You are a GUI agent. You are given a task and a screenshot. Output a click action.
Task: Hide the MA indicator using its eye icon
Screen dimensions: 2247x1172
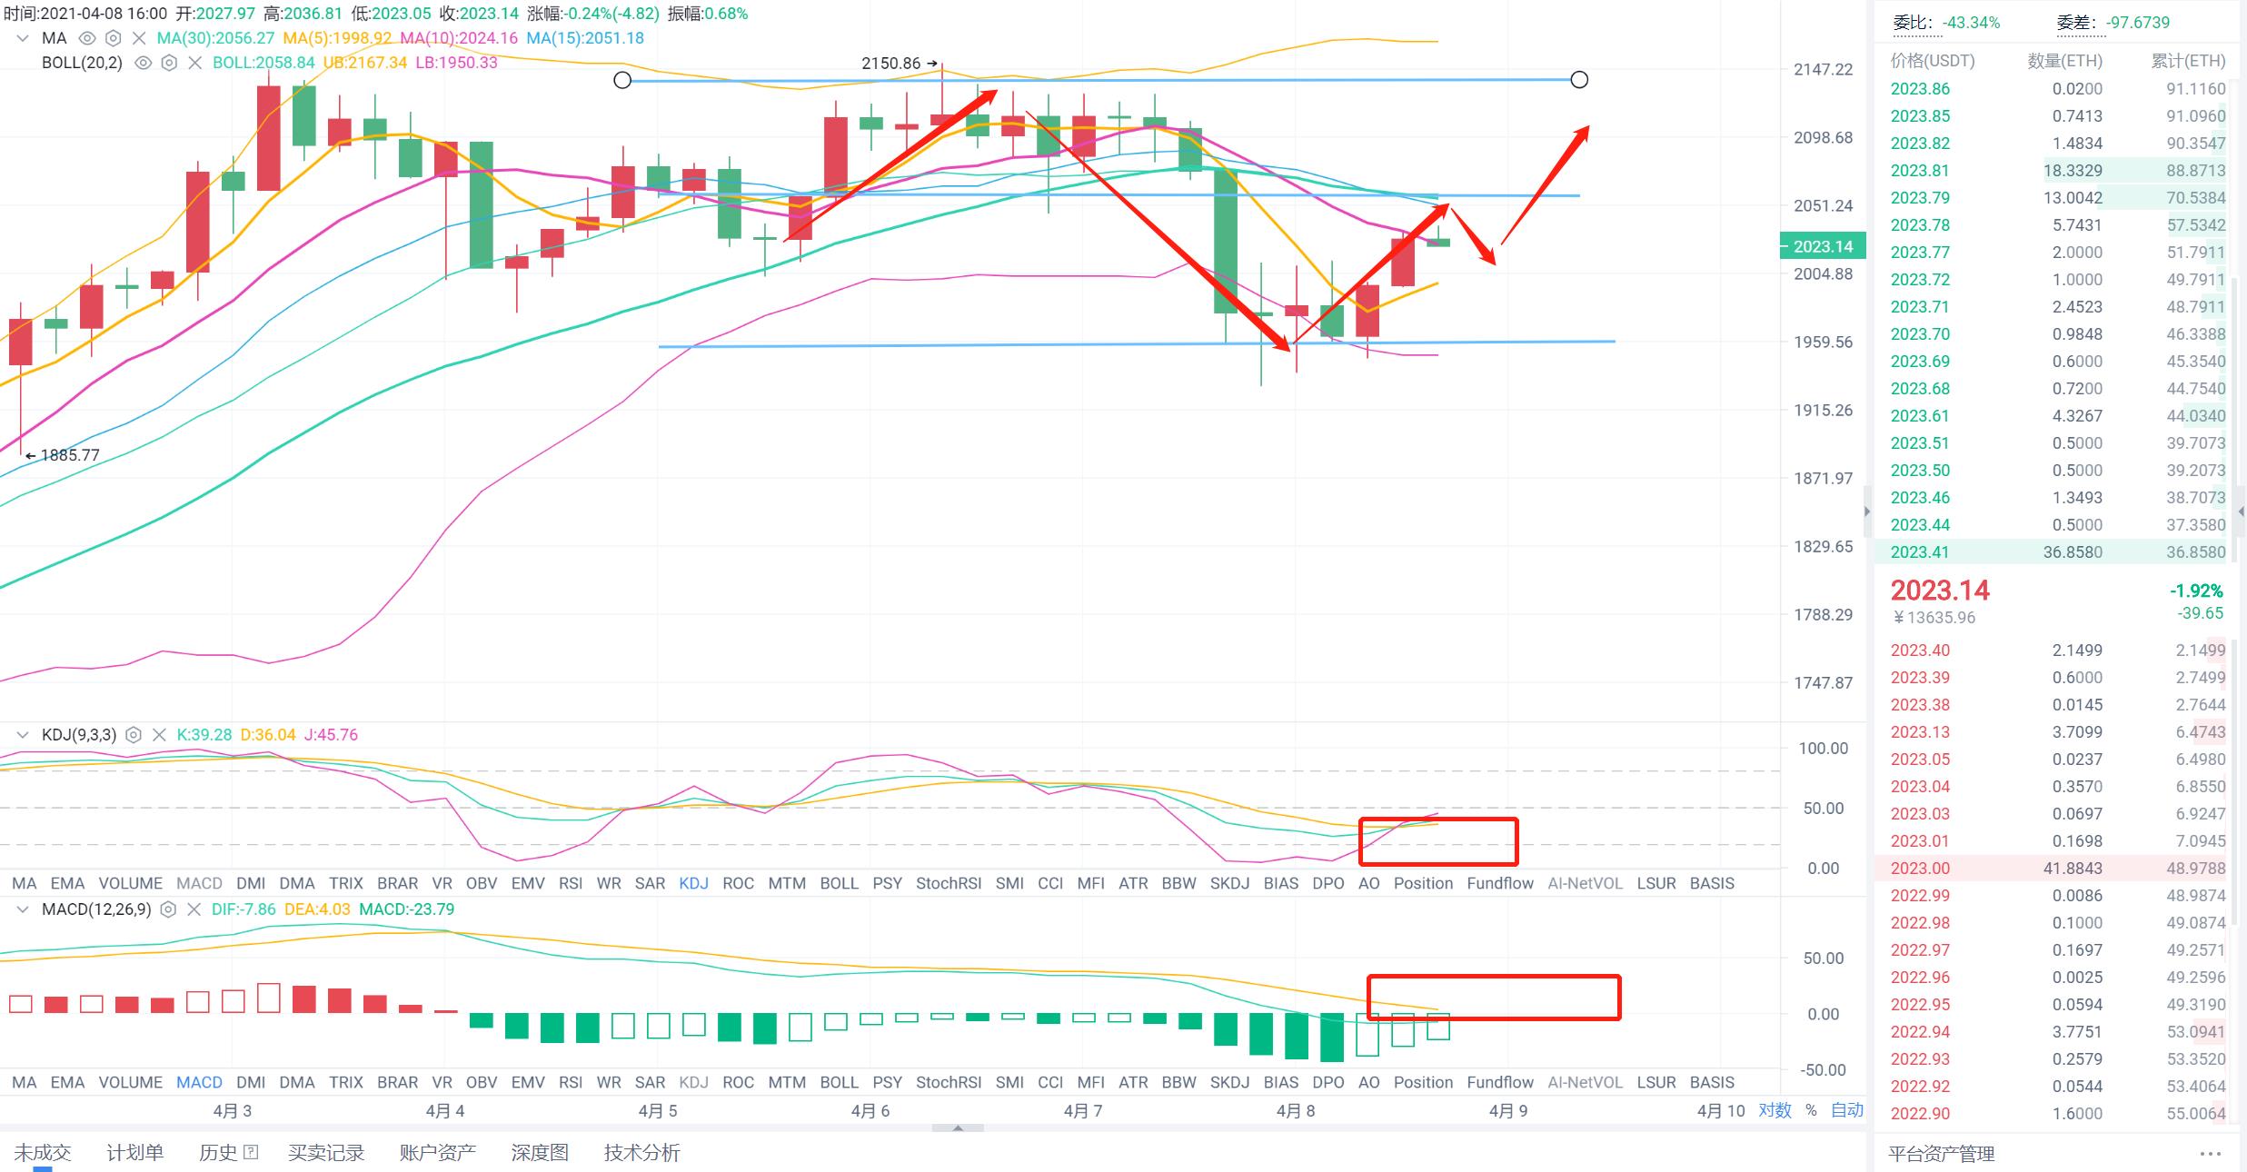(87, 38)
